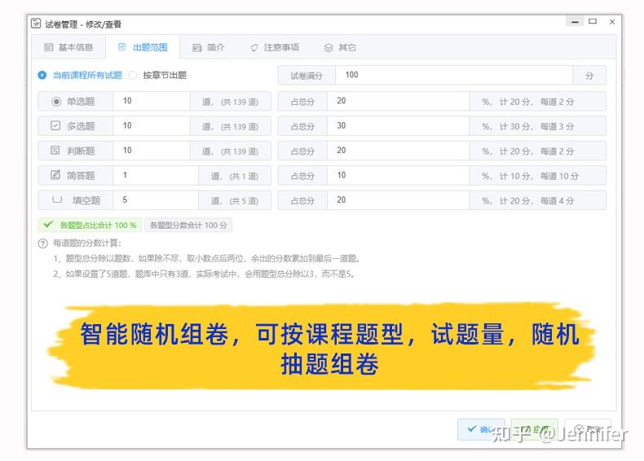
Task: Click the 其它 layers icon
Action: click(329, 48)
